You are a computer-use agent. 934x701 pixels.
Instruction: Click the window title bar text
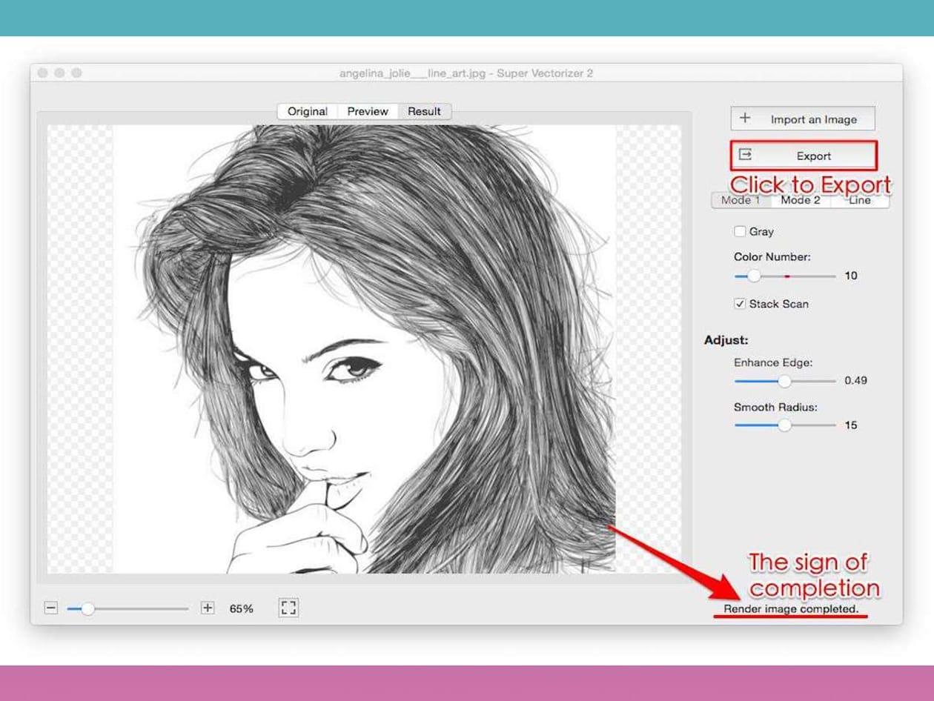(x=466, y=73)
